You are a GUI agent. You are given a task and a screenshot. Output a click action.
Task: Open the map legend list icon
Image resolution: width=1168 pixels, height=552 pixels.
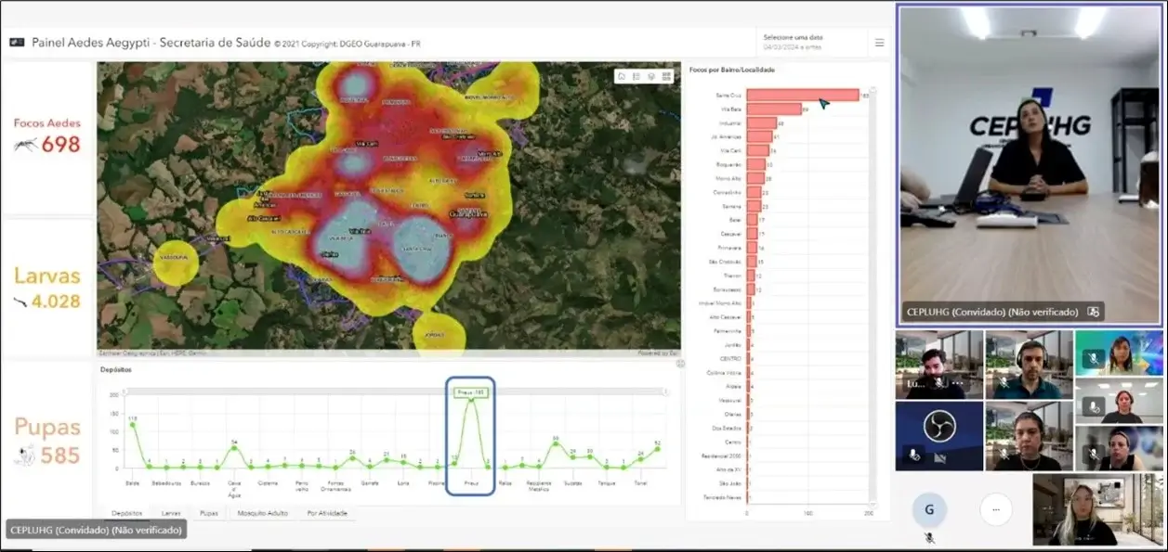click(x=636, y=77)
